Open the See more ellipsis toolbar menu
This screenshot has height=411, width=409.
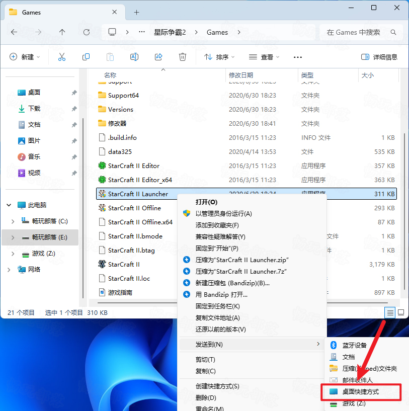pyautogui.click(x=298, y=57)
